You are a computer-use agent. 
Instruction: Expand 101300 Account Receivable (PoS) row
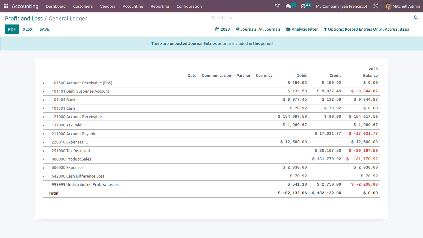click(43, 83)
